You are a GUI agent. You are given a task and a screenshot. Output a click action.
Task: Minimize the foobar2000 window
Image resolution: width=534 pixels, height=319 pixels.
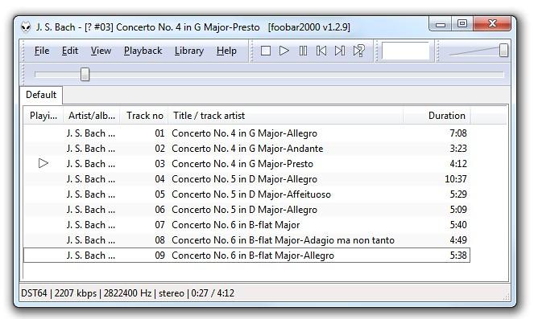[441, 24]
